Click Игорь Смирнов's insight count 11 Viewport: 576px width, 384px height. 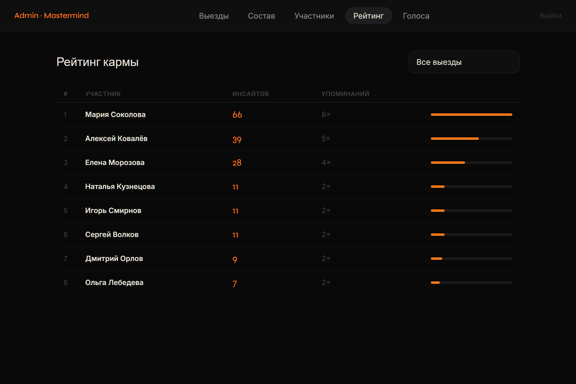point(235,211)
